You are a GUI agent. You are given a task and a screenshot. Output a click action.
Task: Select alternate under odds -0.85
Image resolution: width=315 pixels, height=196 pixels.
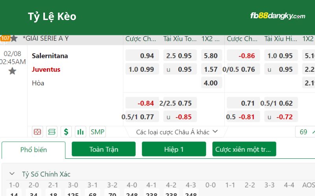pyautogui.click(x=180, y=116)
